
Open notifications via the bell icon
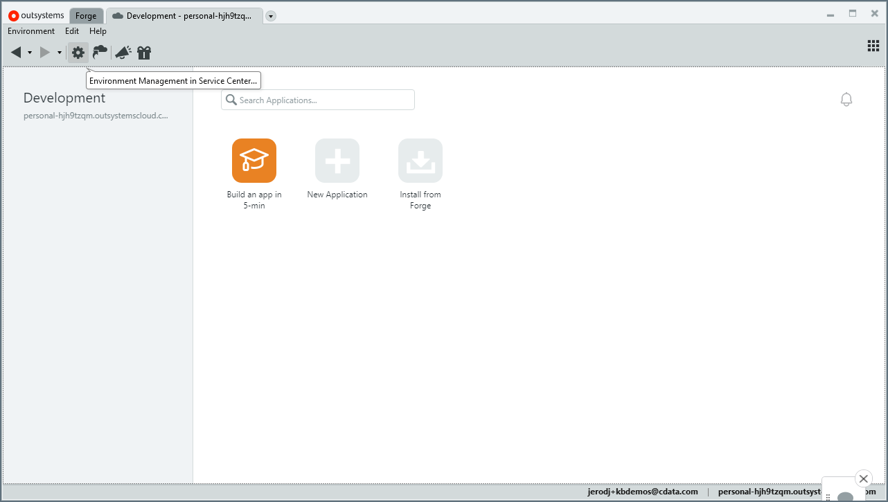pos(846,99)
